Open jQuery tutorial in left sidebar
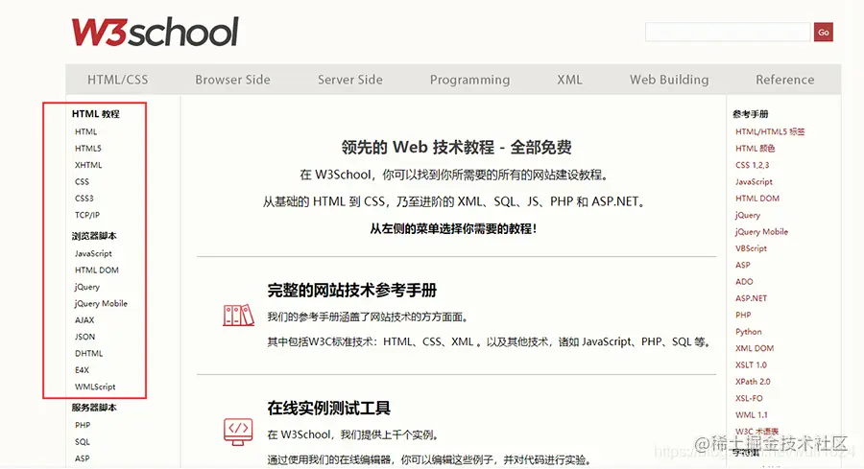This screenshot has height=469, width=864. (x=87, y=287)
